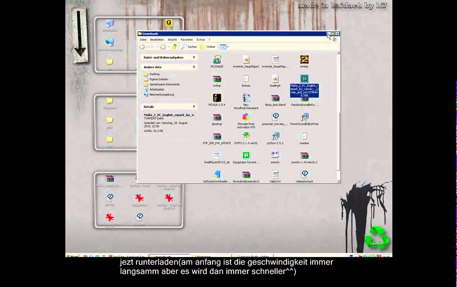Viewport: 457px width, 287px height.
Task: Select the Arbeitsplatz desktop icon
Action: tap(110, 26)
